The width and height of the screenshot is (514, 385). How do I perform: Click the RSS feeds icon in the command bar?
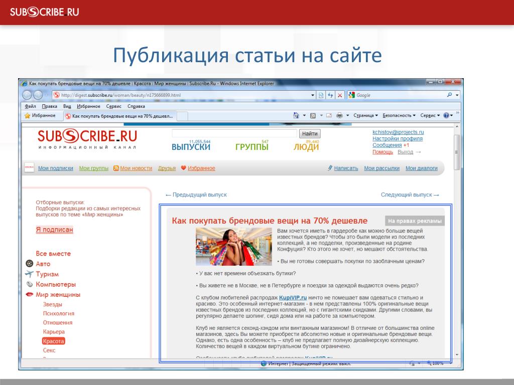[x=313, y=116]
